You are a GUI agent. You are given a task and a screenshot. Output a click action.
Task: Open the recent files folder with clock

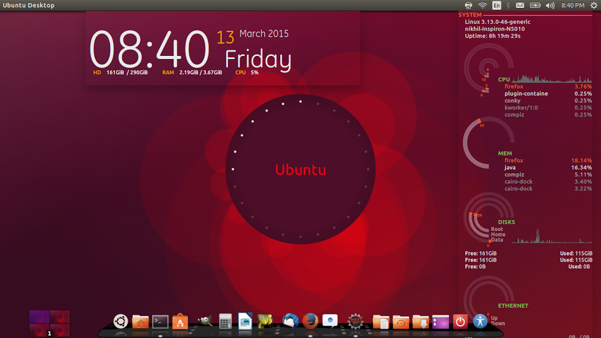[x=401, y=322]
